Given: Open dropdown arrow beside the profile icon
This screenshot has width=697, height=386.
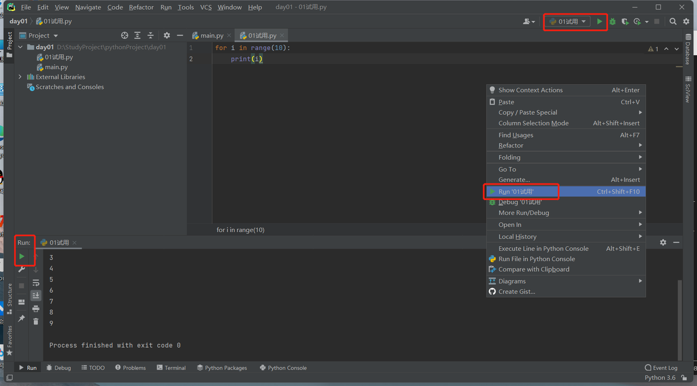Looking at the screenshot, I should (x=647, y=22).
